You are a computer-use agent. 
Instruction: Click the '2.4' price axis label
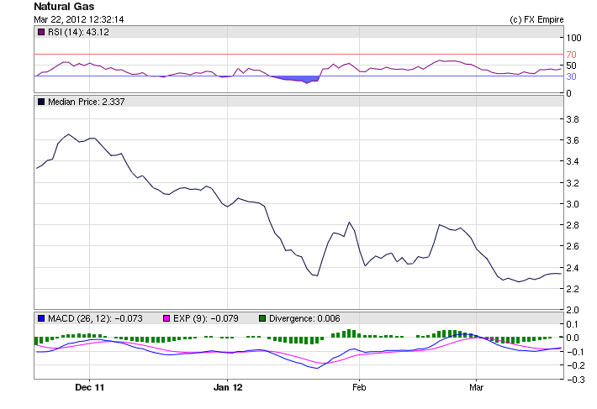pyautogui.click(x=573, y=268)
